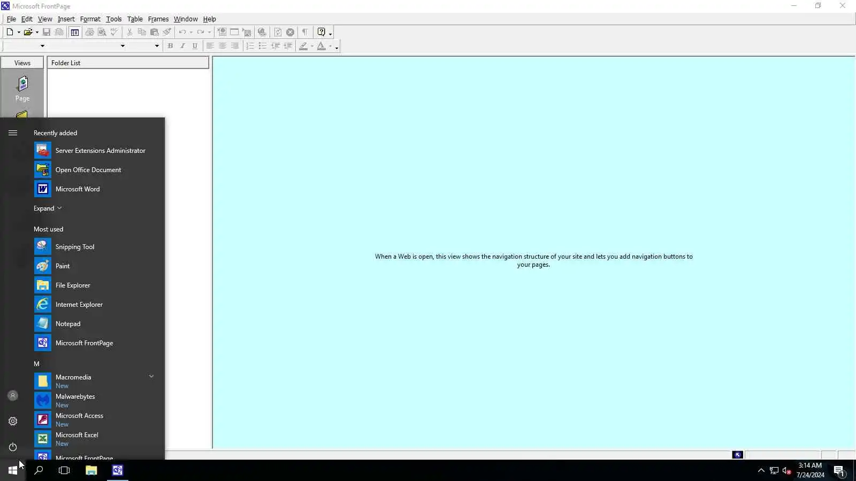Screen dimensions: 856x481
Task: Toggle Align Right
Action: pos(235,46)
